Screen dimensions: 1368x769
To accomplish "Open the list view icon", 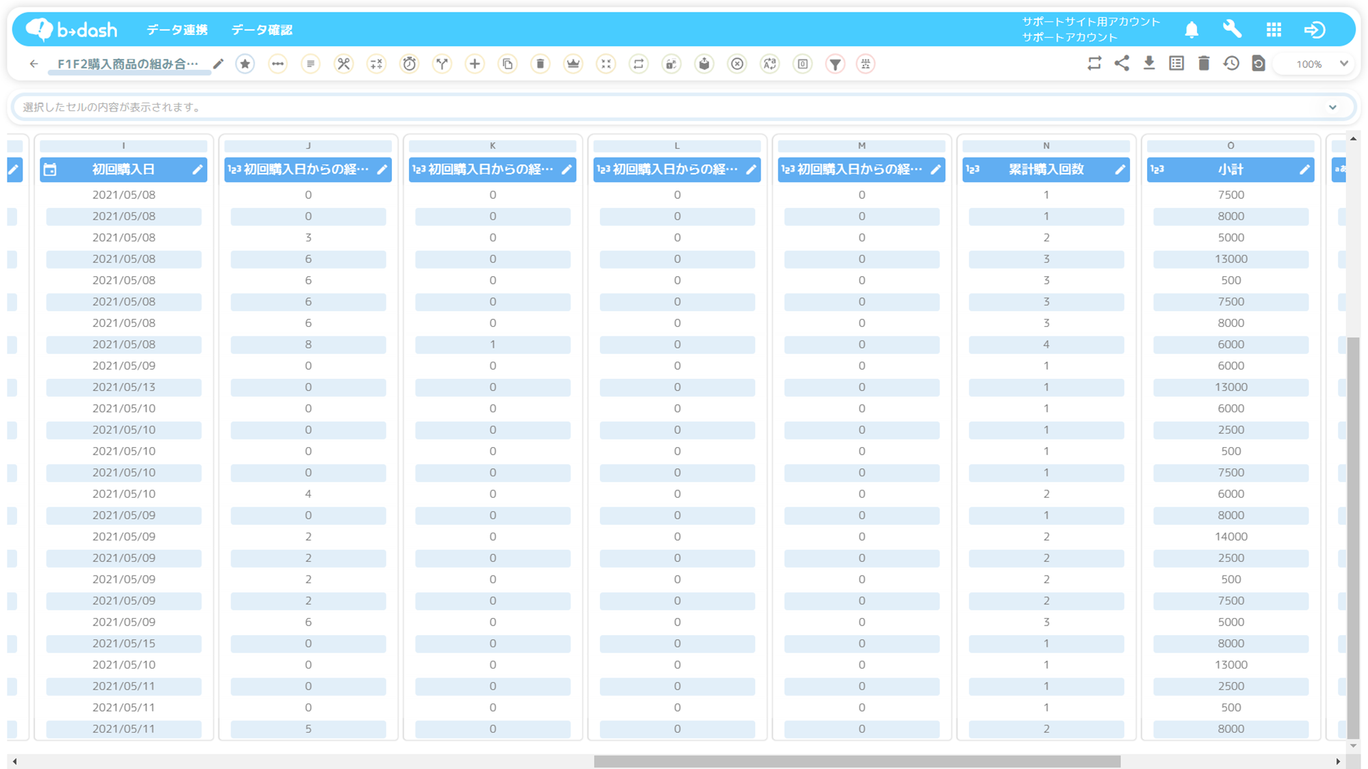I will coord(1176,64).
